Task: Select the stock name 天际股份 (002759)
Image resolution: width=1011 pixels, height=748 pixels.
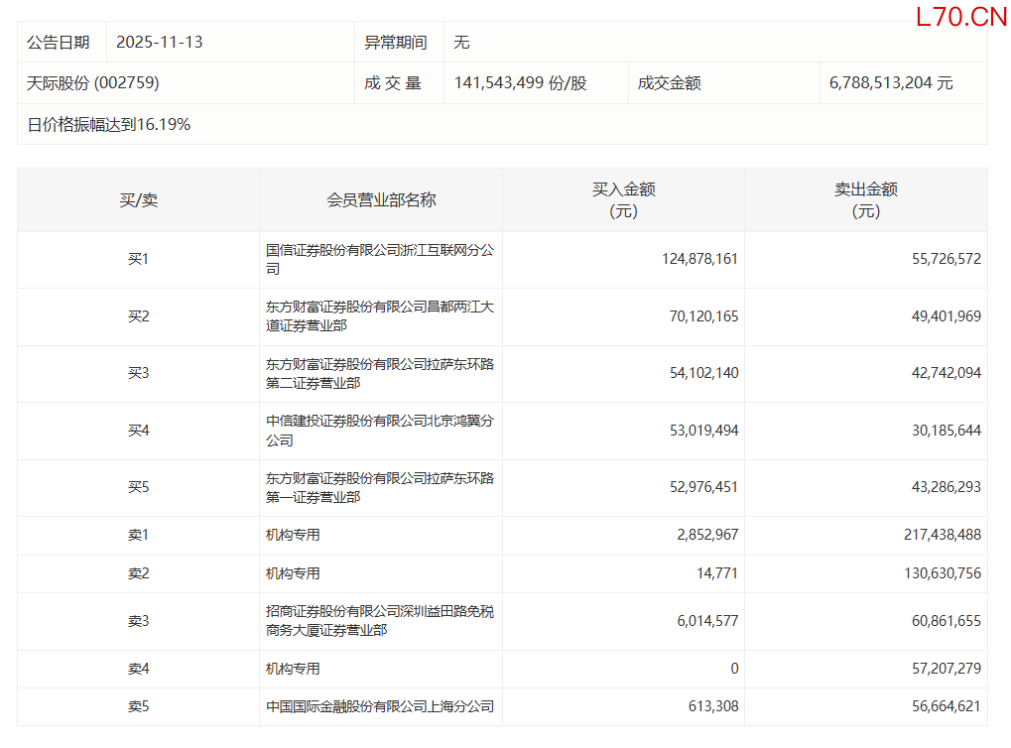Action: point(92,83)
